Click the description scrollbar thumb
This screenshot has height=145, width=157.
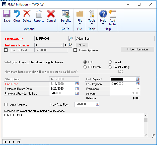point(145,120)
